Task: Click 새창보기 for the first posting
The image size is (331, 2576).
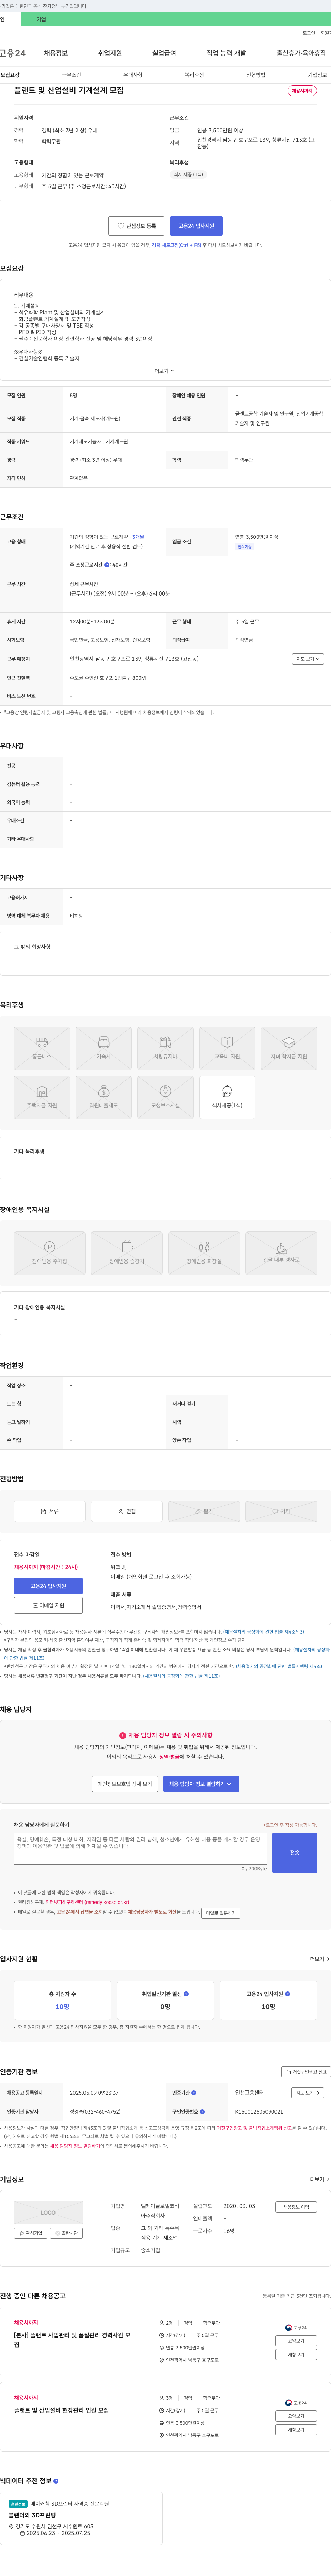Action: pos(296,2355)
